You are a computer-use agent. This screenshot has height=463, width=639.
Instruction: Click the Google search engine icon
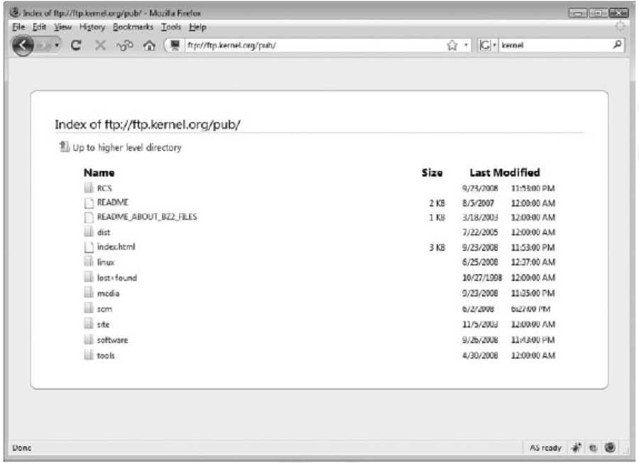[x=485, y=45]
